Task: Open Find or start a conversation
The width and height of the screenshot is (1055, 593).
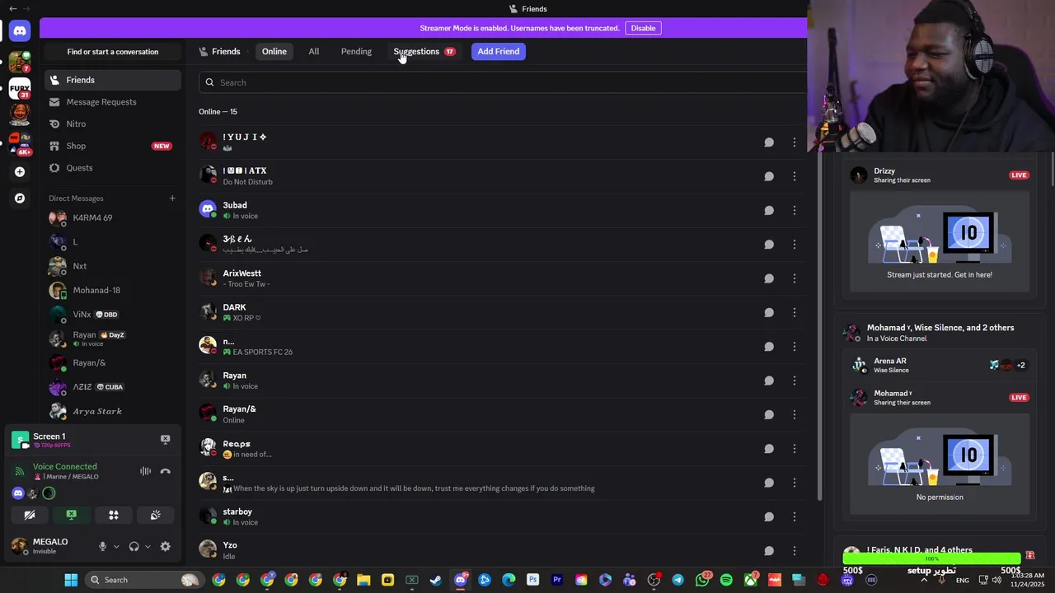Action: point(113,52)
